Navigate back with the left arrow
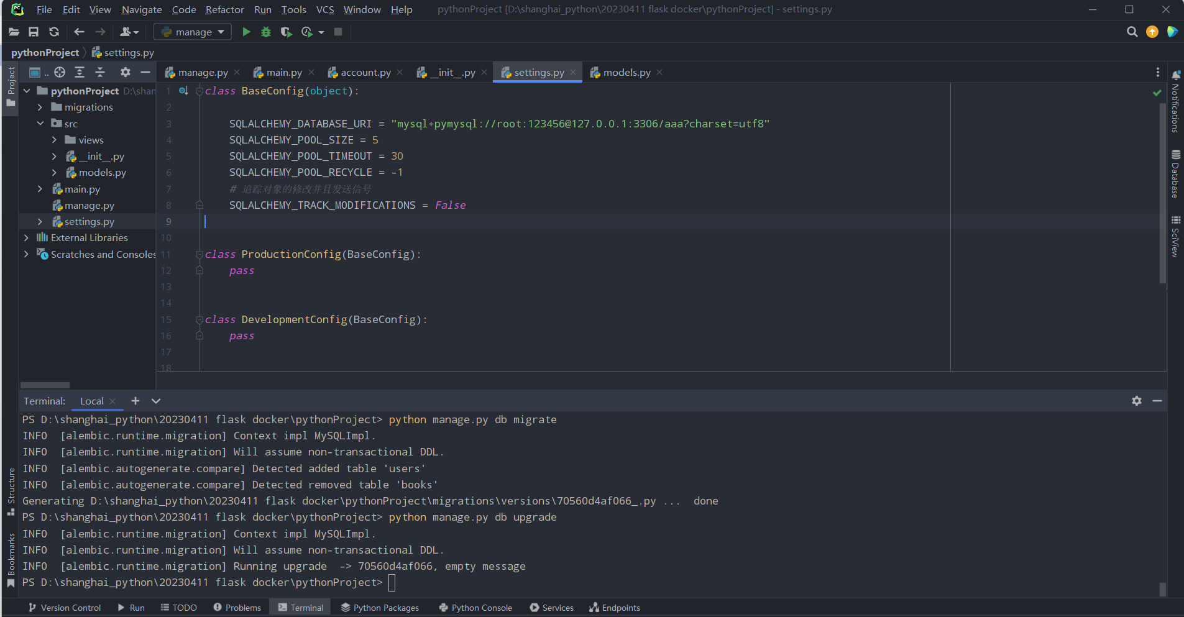This screenshot has width=1184, height=617. coord(79,32)
